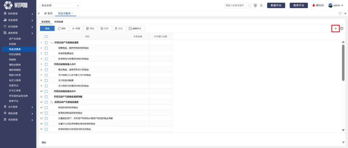Switch to the 报表配置 sub-tab
The image size is (348, 148).
click(x=59, y=22)
